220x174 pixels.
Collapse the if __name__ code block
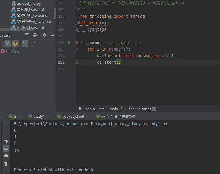click(x=76, y=42)
